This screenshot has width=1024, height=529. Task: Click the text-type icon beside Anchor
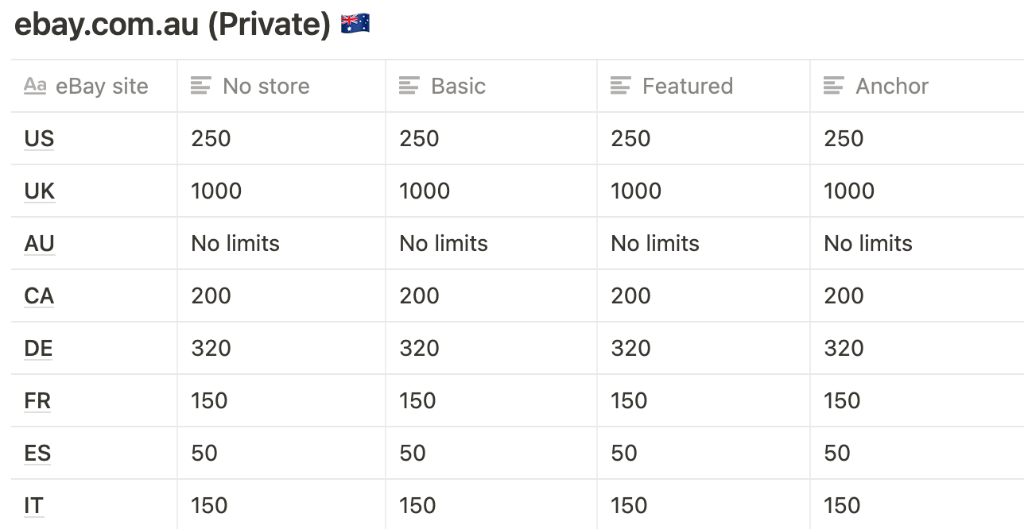tap(833, 86)
